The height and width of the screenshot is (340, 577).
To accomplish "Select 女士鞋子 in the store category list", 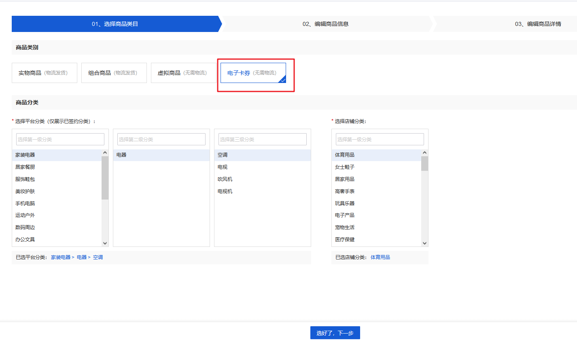I will (x=376, y=167).
